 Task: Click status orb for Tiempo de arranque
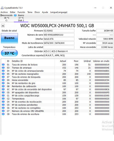pos(3,68)
